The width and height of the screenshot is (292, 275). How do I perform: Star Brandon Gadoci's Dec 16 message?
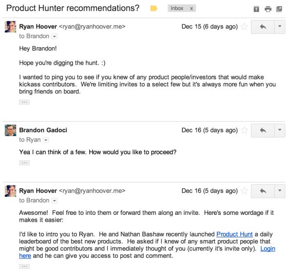(244, 130)
